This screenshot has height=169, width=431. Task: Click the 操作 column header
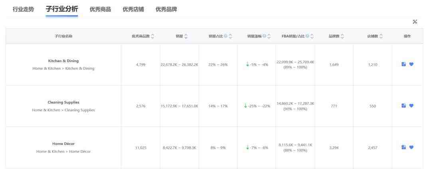click(407, 36)
